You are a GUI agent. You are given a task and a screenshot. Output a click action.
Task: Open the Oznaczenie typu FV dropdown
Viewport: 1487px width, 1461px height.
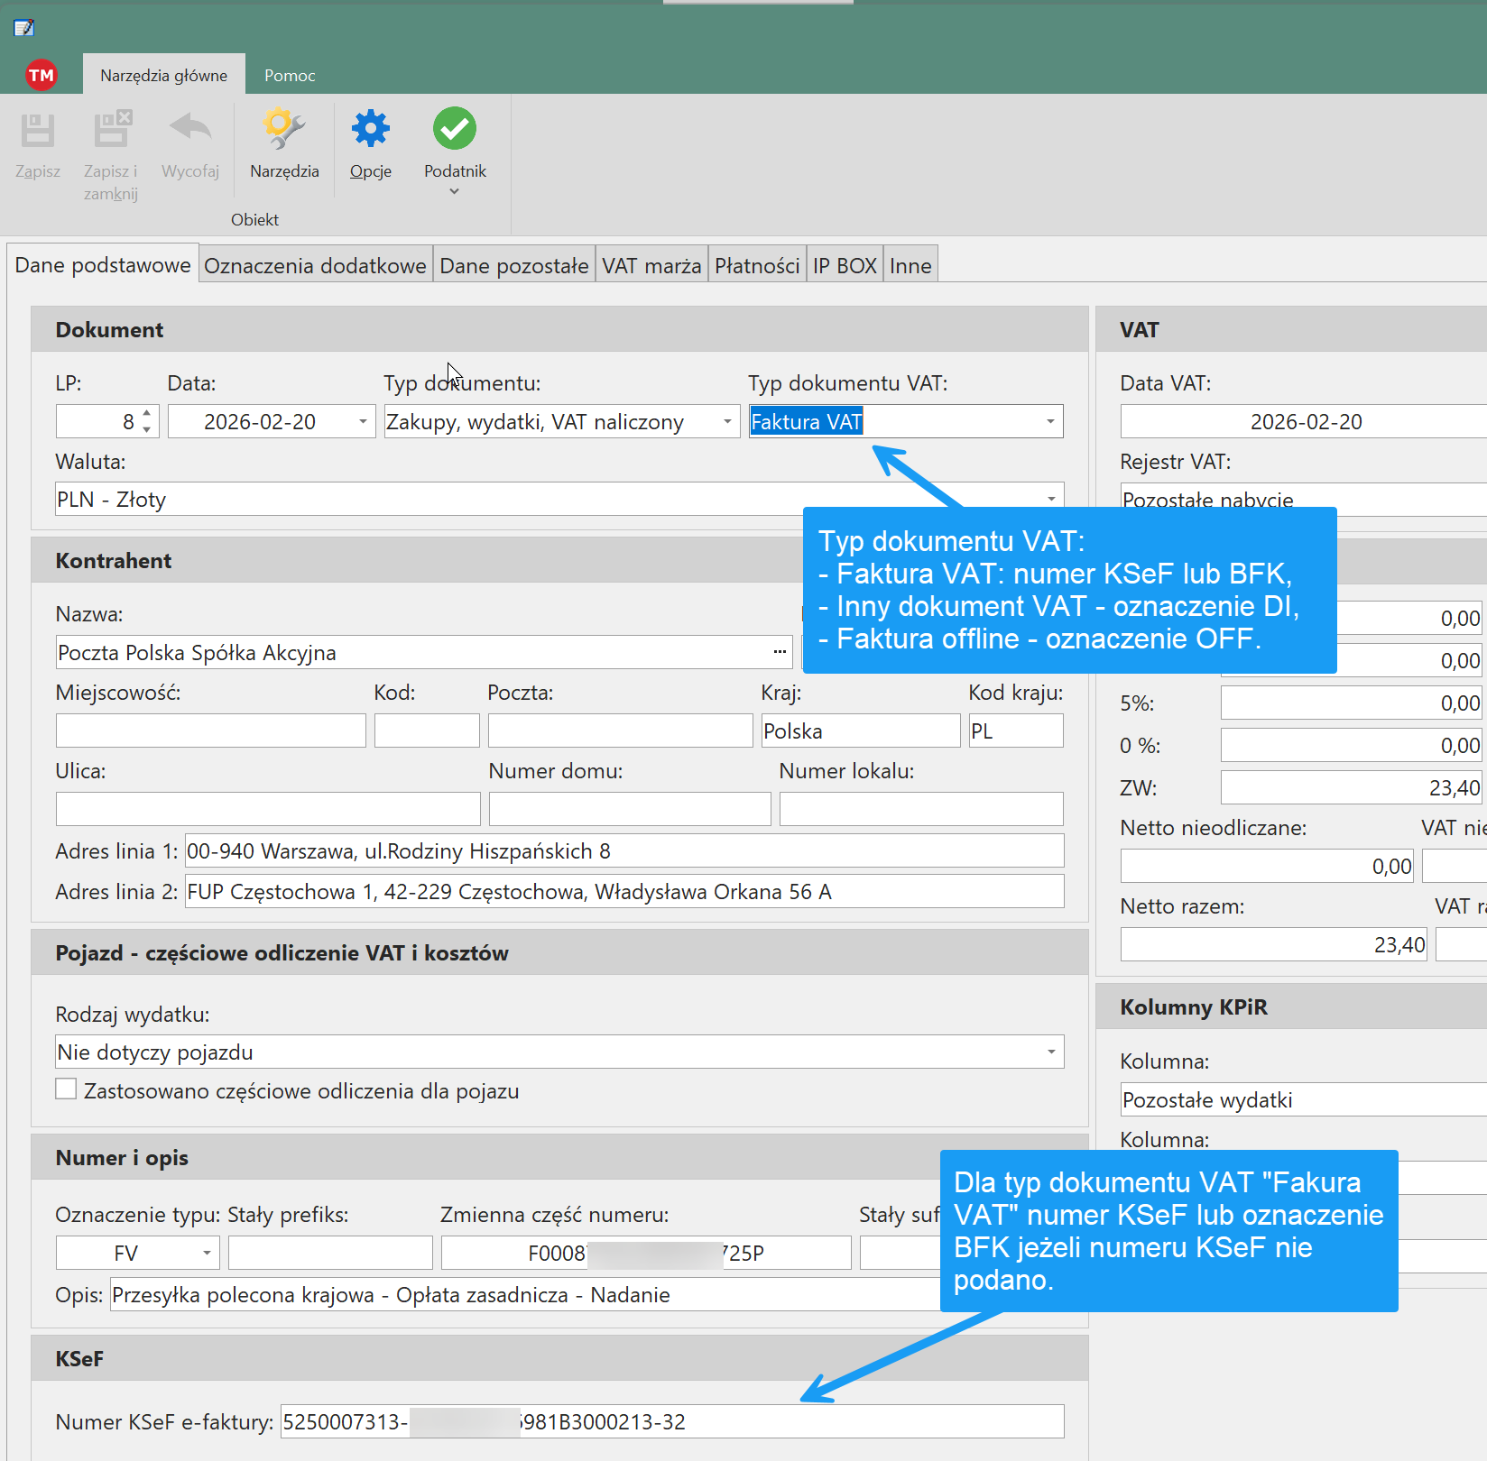click(207, 1254)
